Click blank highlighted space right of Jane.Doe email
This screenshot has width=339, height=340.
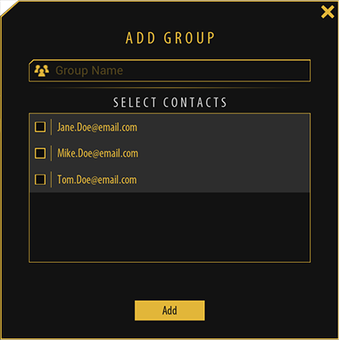coord(223,127)
